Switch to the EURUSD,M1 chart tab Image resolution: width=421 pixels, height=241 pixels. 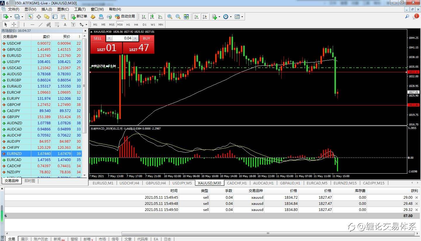[x=103, y=183]
